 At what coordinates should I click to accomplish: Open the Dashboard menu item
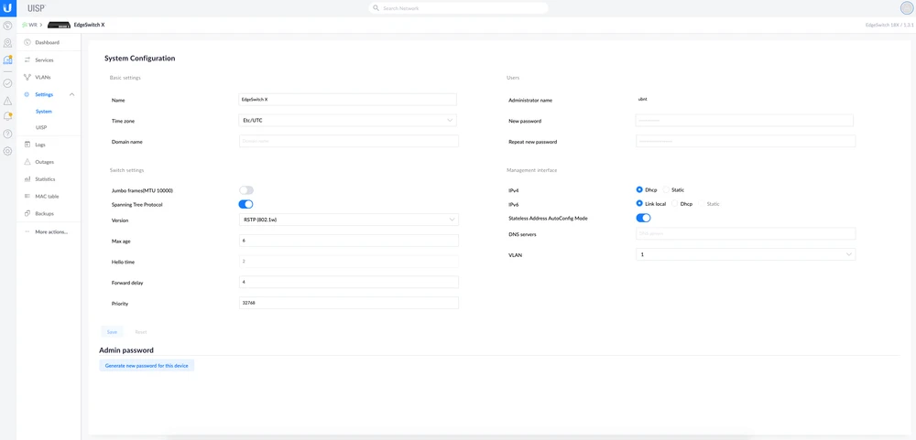point(47,43)
